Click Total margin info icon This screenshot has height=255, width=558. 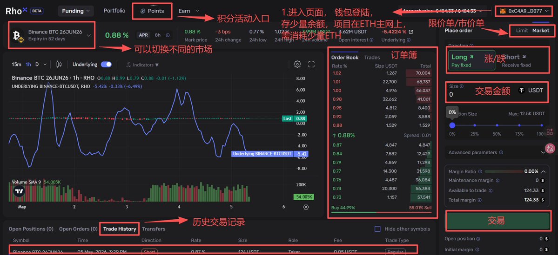coord(480,200)
